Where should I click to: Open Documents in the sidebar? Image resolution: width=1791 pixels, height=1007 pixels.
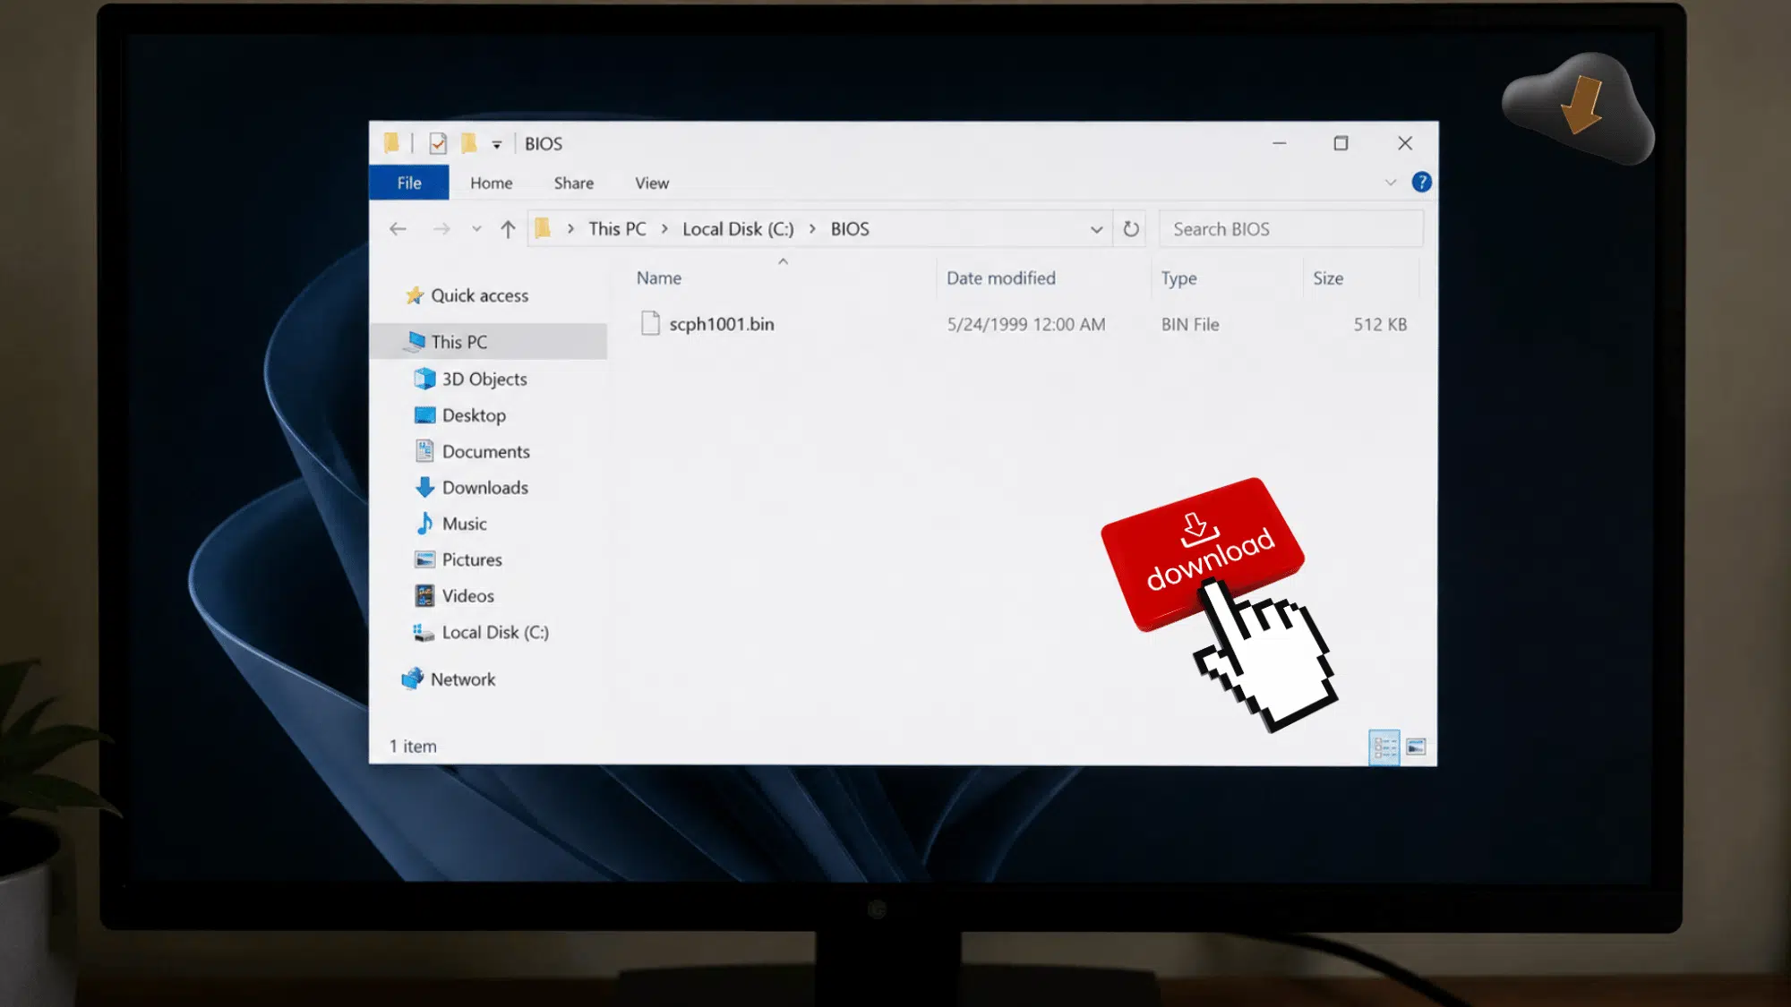pyautogui.click(x=486, y=452)
